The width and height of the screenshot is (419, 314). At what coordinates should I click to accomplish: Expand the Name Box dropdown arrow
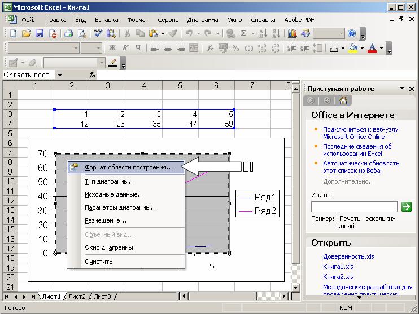coord(60,75)
